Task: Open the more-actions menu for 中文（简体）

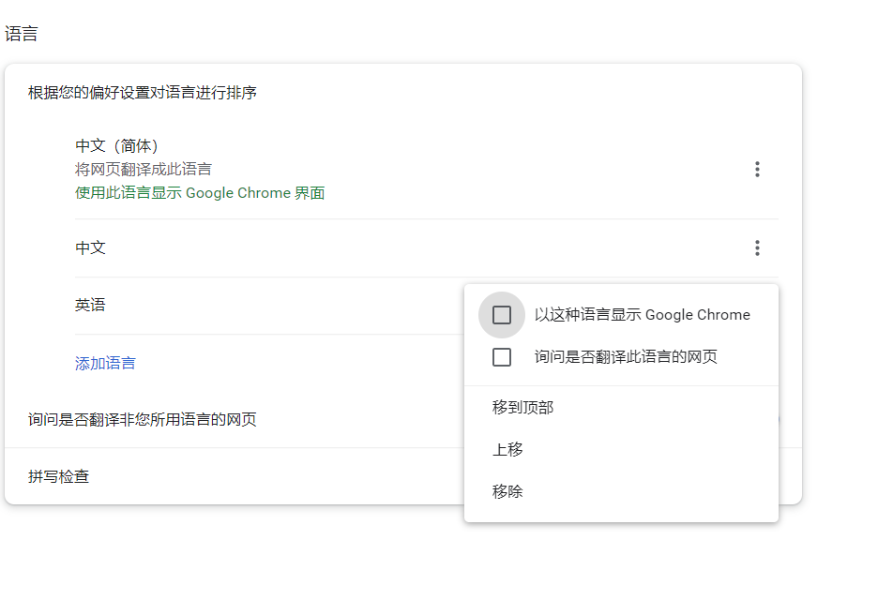Action: [x=757, y=170]
